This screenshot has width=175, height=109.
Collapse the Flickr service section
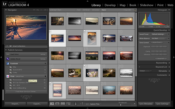tap(45, 76)
